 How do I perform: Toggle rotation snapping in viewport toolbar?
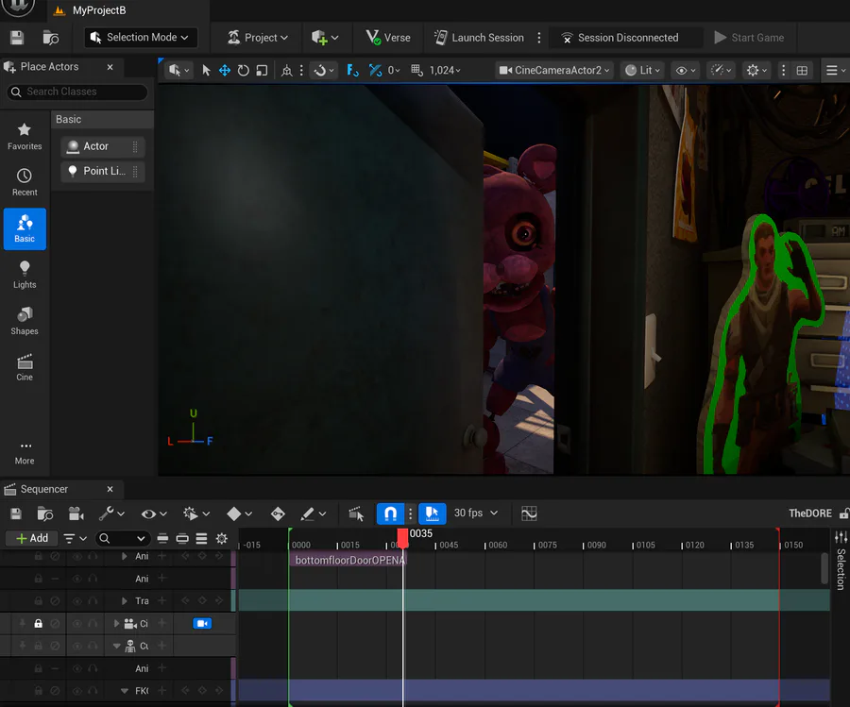point(375,70)
